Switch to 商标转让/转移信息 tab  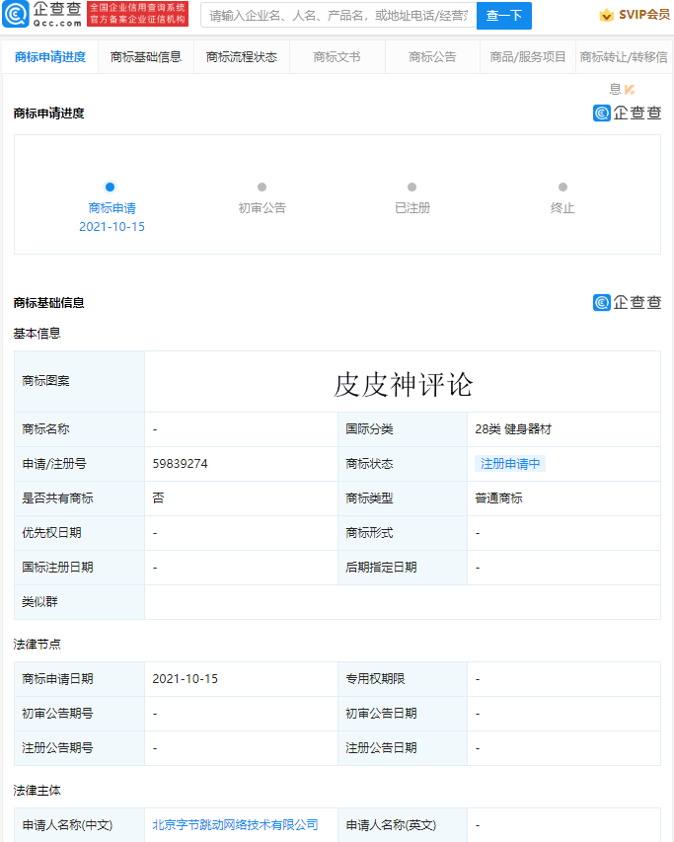tap(624, 57)
